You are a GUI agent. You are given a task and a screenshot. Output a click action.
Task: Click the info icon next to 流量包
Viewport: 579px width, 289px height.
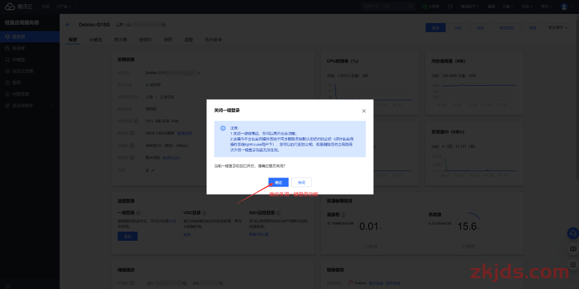click(x=343, y=214)
